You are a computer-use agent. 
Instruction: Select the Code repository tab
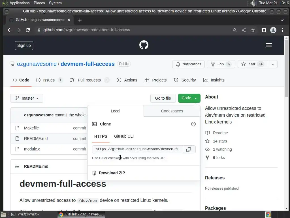pyautogui.click(x=21, y=80)
